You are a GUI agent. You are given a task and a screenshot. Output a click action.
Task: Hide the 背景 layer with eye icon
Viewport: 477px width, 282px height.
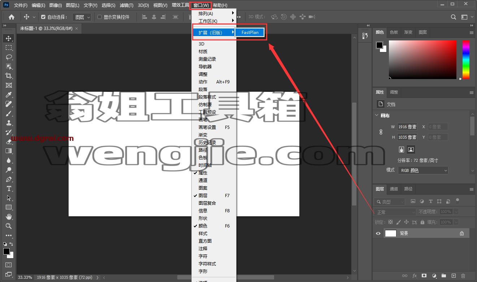click(378, 234)
